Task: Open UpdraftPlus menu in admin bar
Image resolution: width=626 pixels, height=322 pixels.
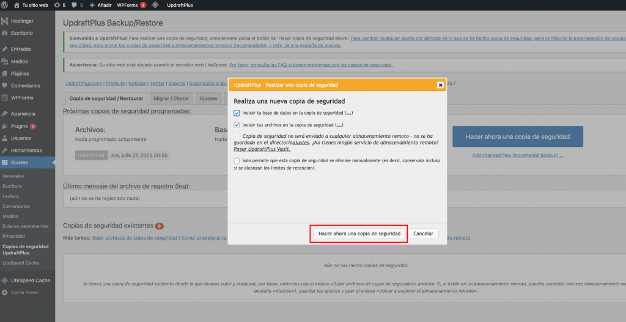Action: pos(180,5)
